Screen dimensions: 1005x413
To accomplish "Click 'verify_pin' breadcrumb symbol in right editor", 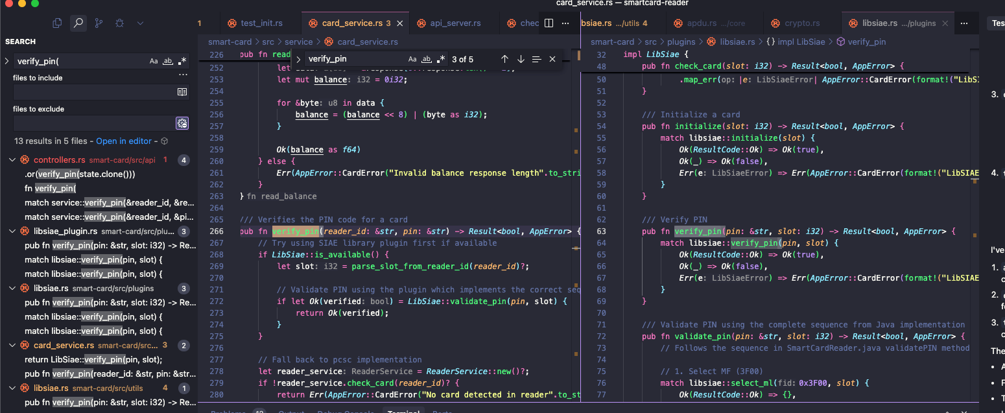I will tap(867, 41).
